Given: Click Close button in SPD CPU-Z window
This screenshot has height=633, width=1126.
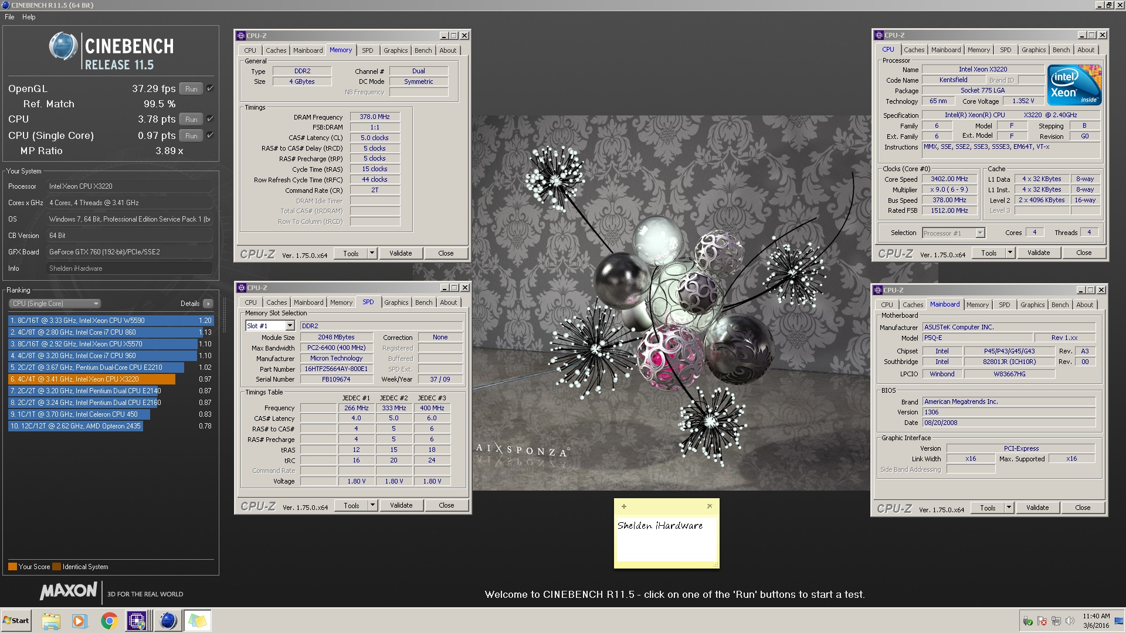Looking at the screenshot, I should [x=446, y=505].
